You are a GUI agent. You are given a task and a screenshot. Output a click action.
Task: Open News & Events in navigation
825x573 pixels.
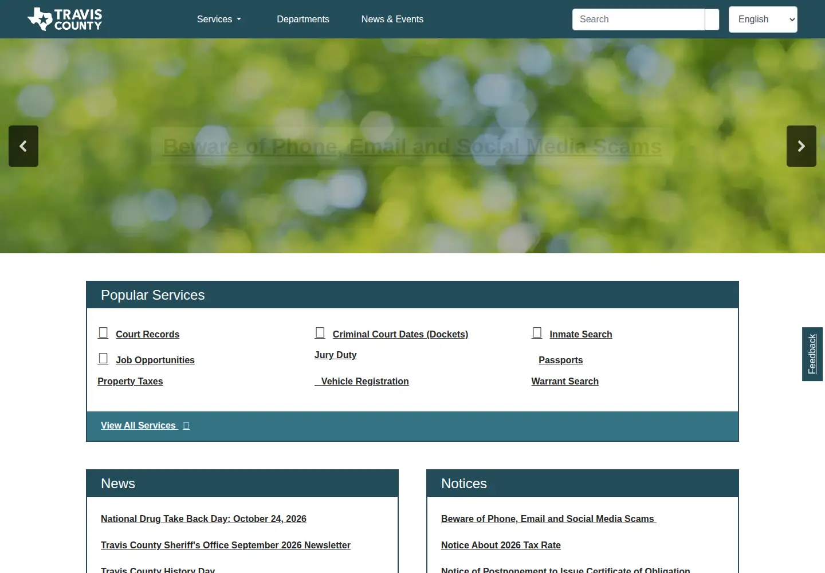(392, 19)
